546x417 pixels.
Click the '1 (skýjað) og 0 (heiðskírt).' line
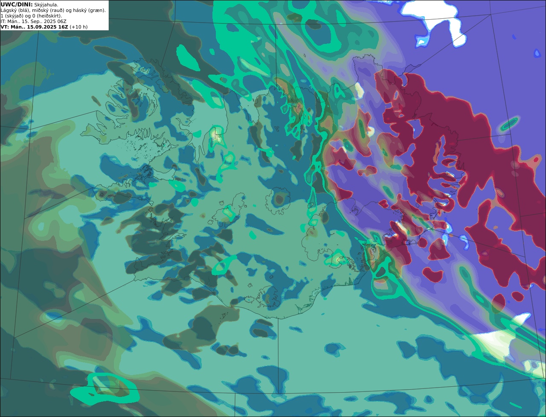point(31,16)
